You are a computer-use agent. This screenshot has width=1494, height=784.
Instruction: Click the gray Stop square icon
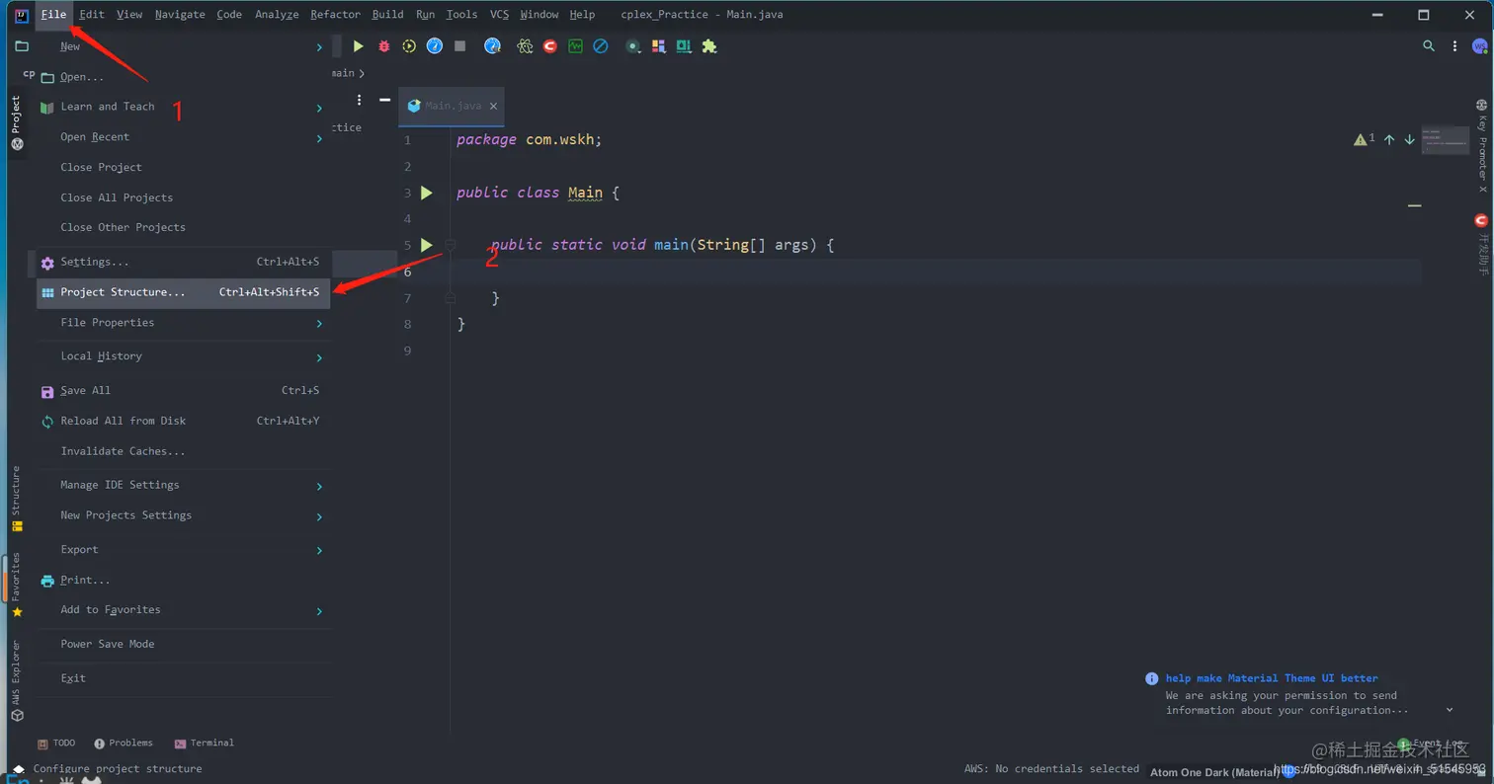click(459, 46)
